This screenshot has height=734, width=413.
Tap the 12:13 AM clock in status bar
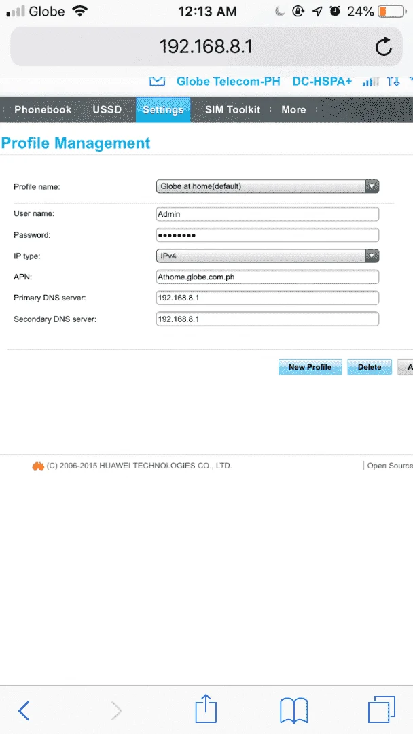[206, 12]
